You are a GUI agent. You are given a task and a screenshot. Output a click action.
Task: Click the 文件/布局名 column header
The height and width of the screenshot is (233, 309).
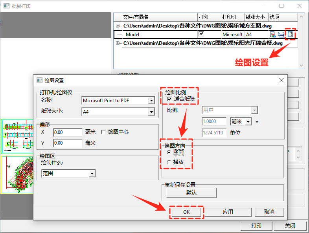tap(160, 17)
